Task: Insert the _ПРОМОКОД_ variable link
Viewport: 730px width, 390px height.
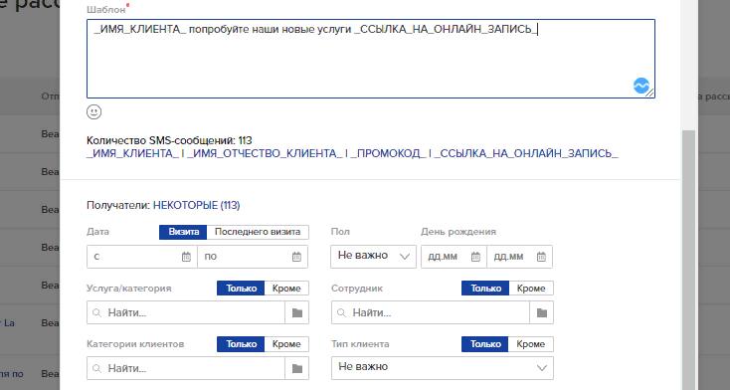Action: (388, 154)
